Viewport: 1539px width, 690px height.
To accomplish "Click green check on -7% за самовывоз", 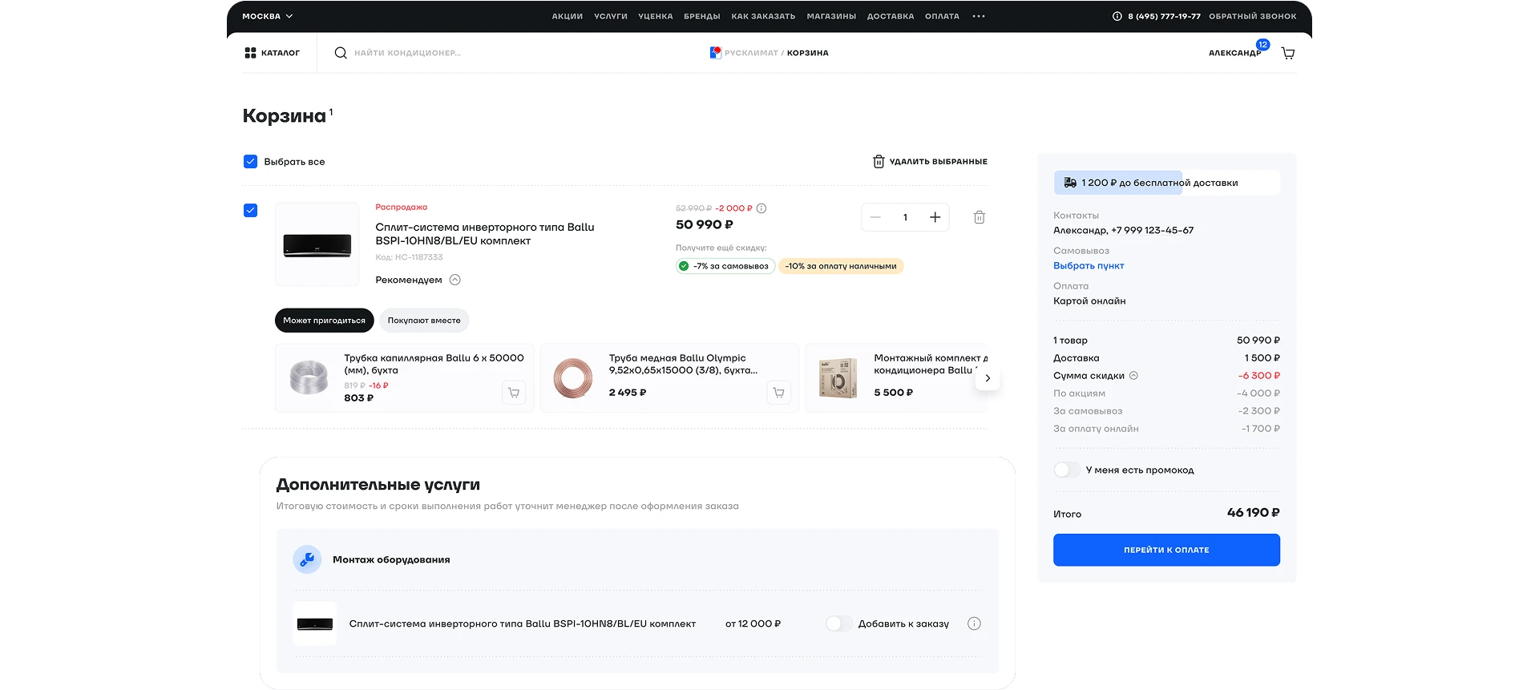I will (x=684, y=266).
